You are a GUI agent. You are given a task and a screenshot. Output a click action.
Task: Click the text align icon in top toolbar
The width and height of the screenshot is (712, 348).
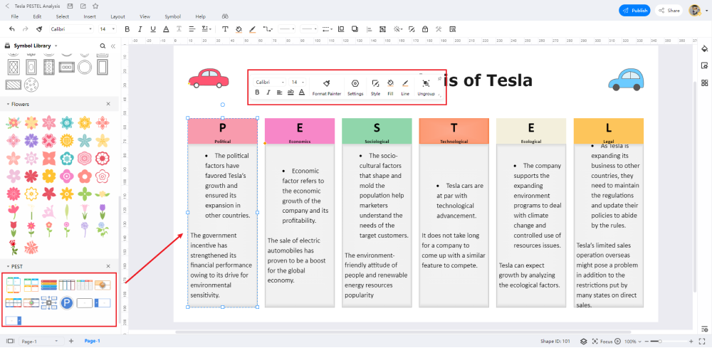click(x=192, y=29)
